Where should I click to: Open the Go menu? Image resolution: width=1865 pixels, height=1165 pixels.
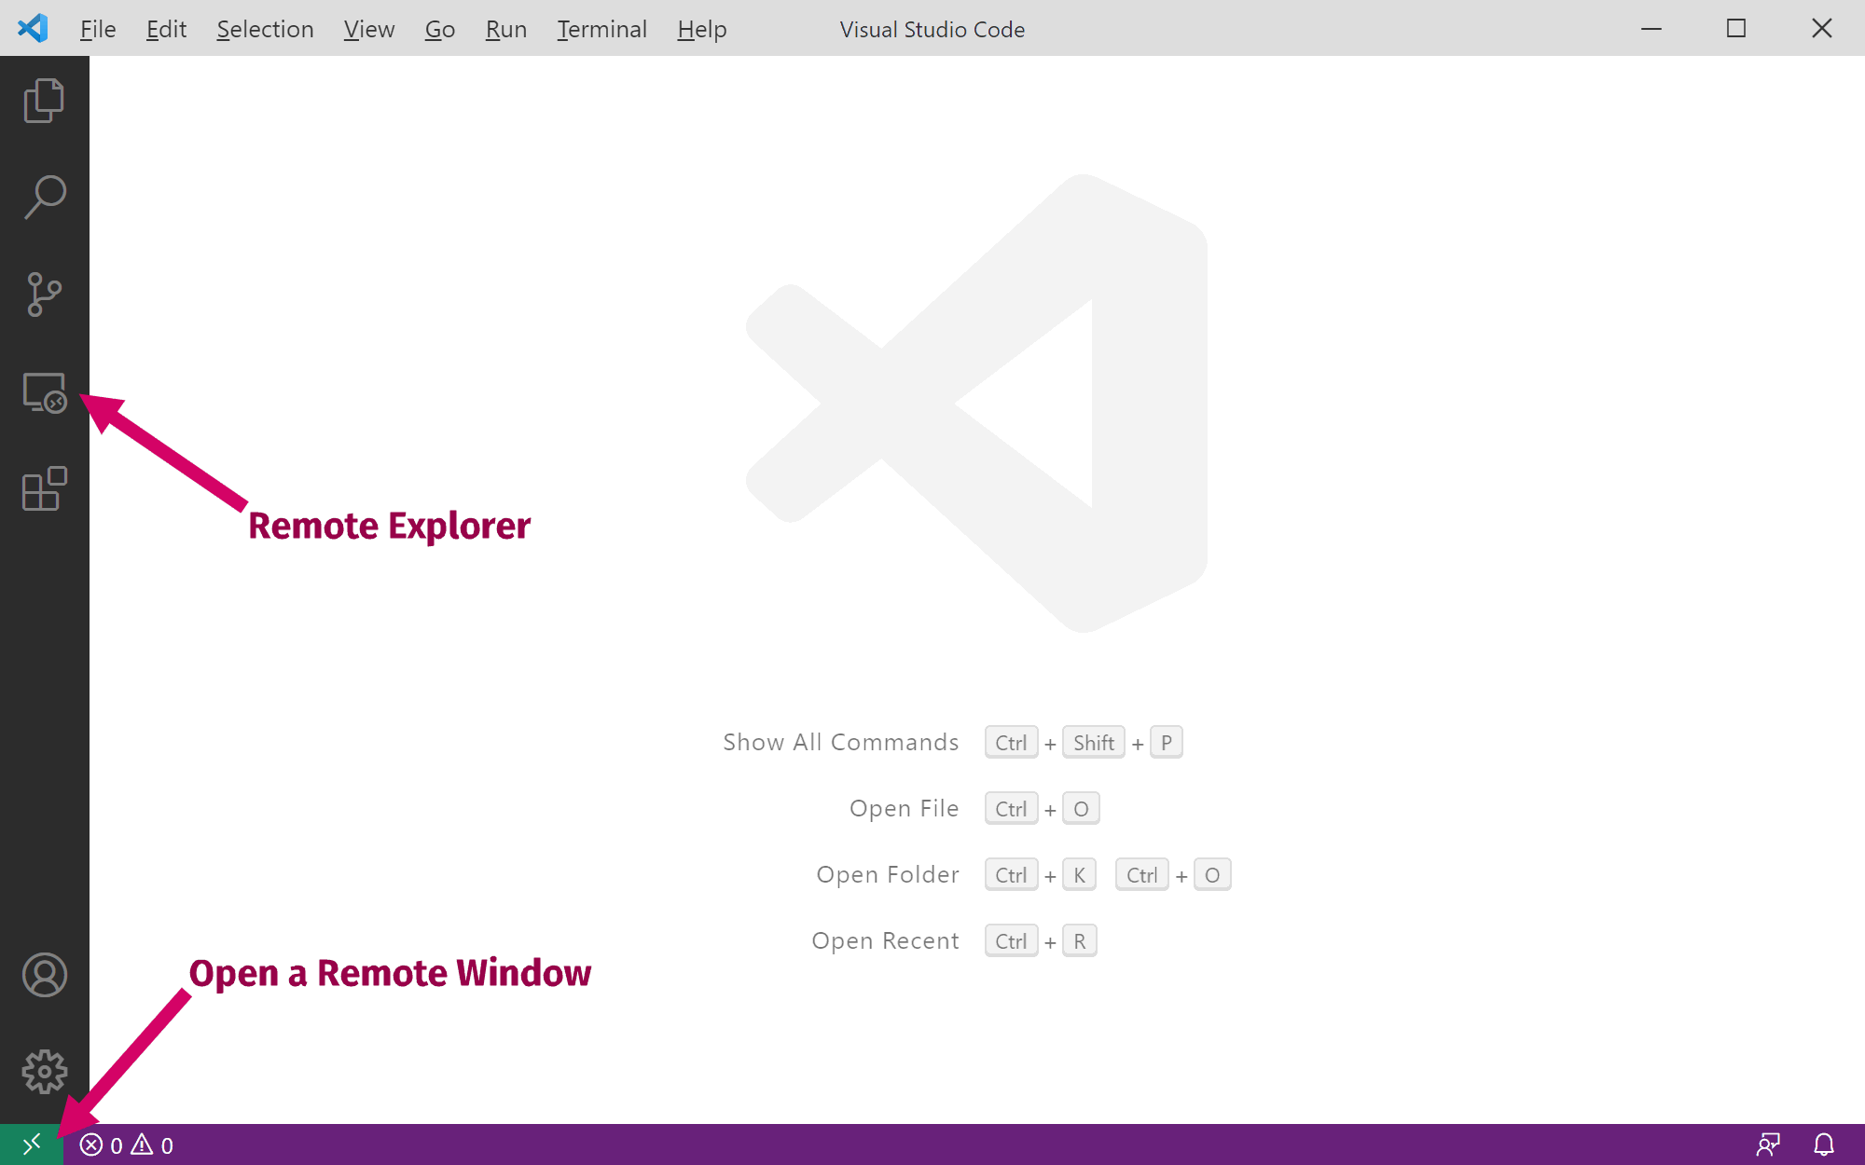439,30
